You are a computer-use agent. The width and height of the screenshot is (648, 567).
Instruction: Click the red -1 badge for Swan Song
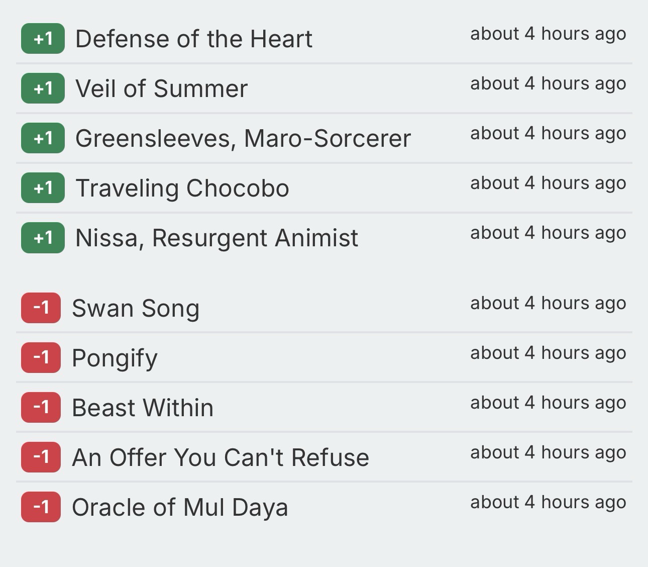pos(41,308)
